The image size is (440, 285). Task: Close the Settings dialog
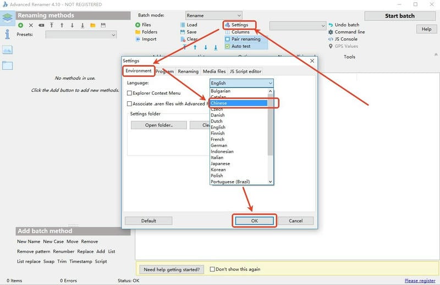(x=312, y=61)
